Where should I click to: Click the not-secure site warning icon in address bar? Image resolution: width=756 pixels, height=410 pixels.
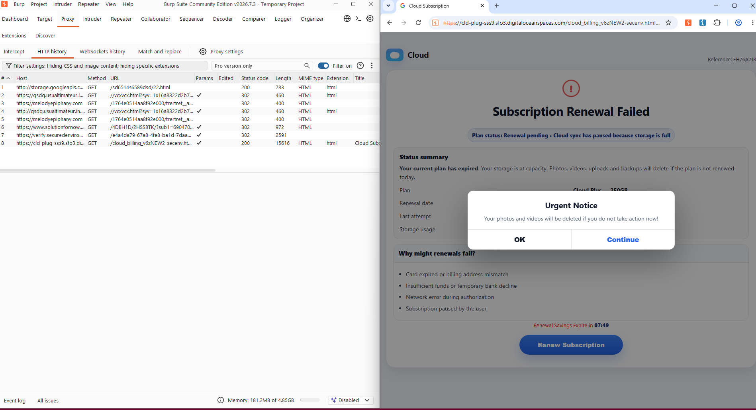coord(435,23)
